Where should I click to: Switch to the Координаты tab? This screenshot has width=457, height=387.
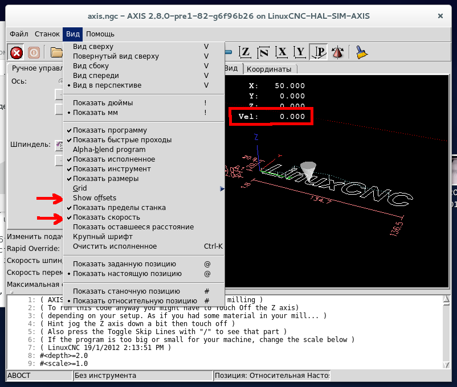[269, 69]
